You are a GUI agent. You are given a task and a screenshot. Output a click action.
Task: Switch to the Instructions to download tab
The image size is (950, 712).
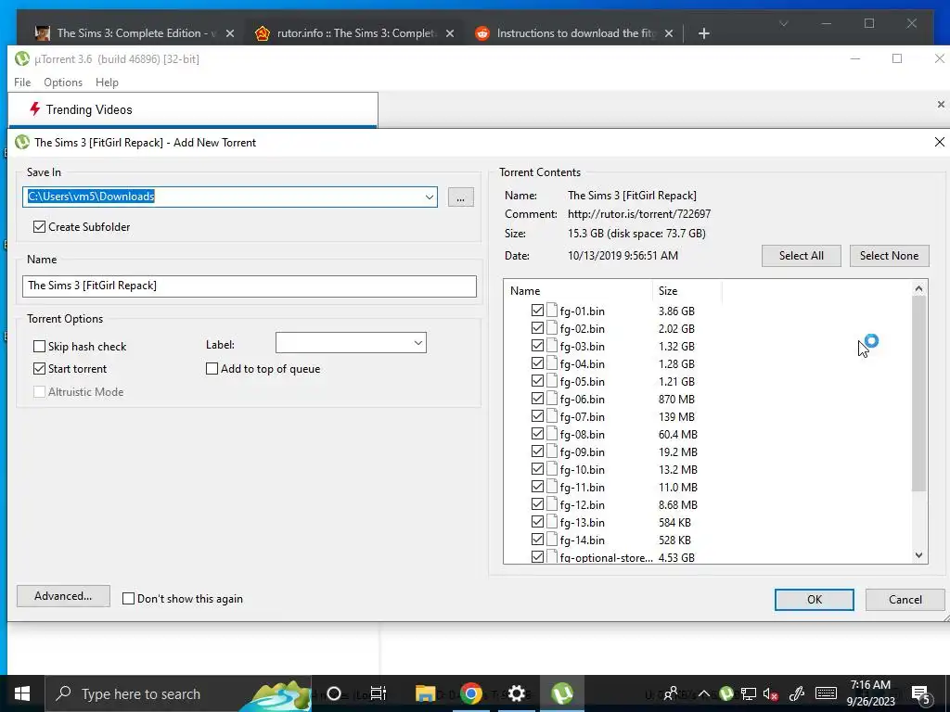click(574, 33)
